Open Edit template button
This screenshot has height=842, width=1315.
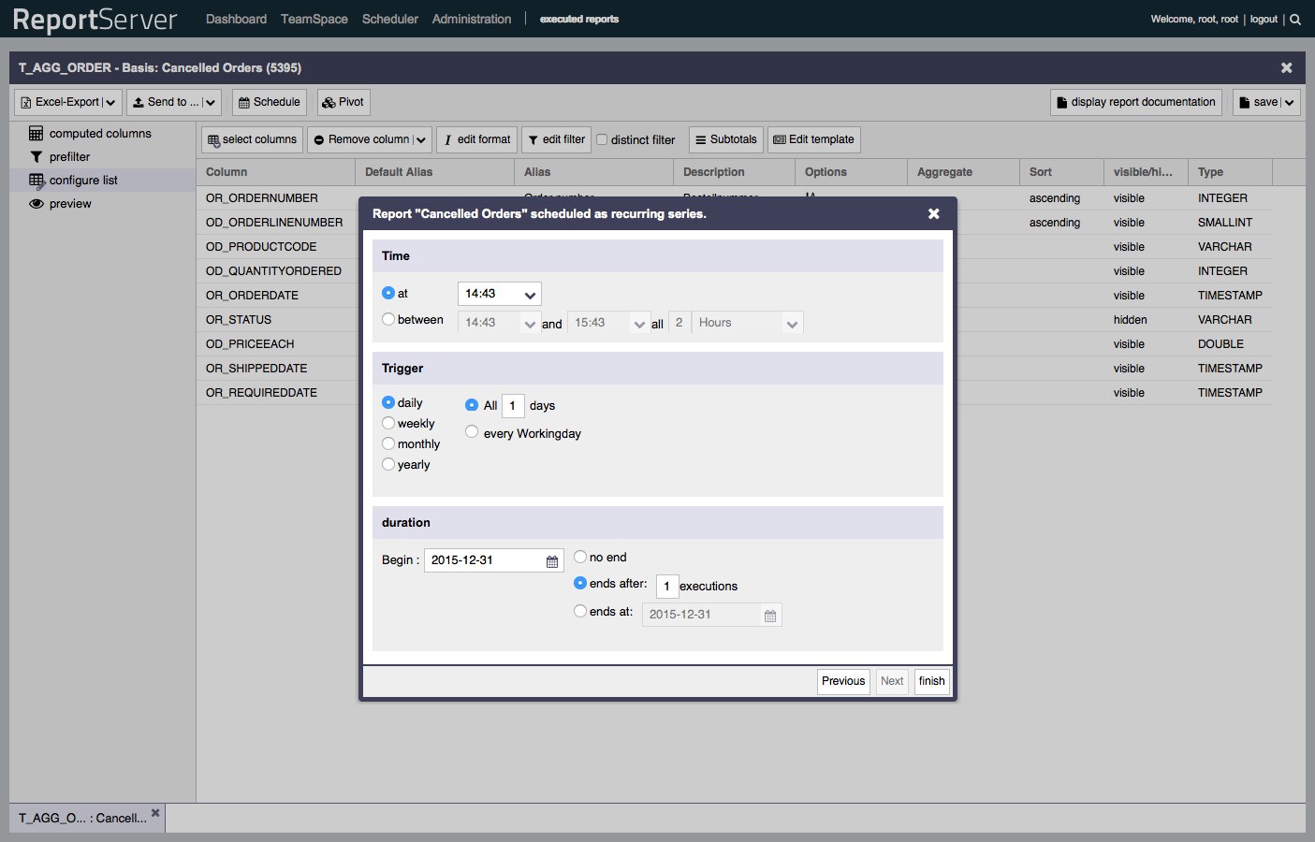(x=813, y=139)
